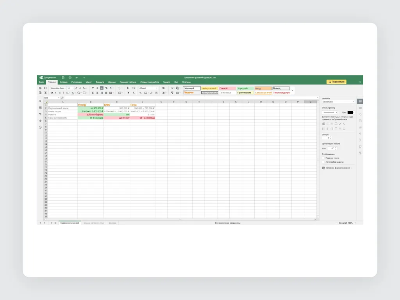Open the chart settings icon in right sidebar
Screen dimensions: 400x300
click(360, 127)
